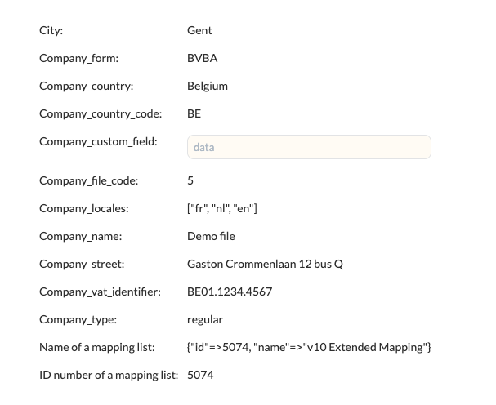
Task: Click the Company_custom_field data input box
Action: pos(309,147)
